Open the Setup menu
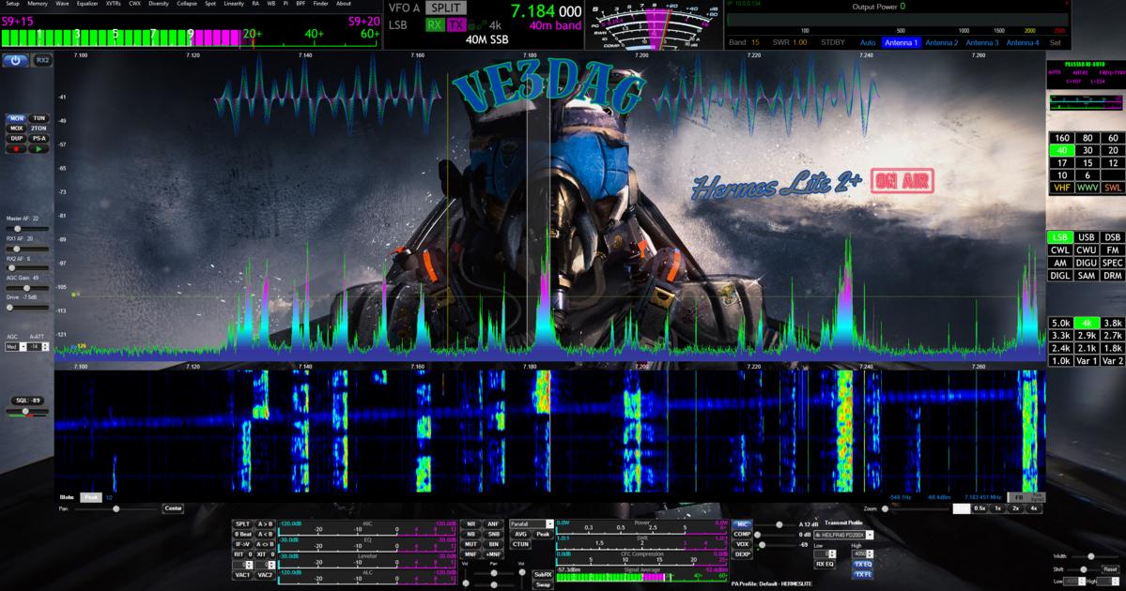 [x=12, y=4]
